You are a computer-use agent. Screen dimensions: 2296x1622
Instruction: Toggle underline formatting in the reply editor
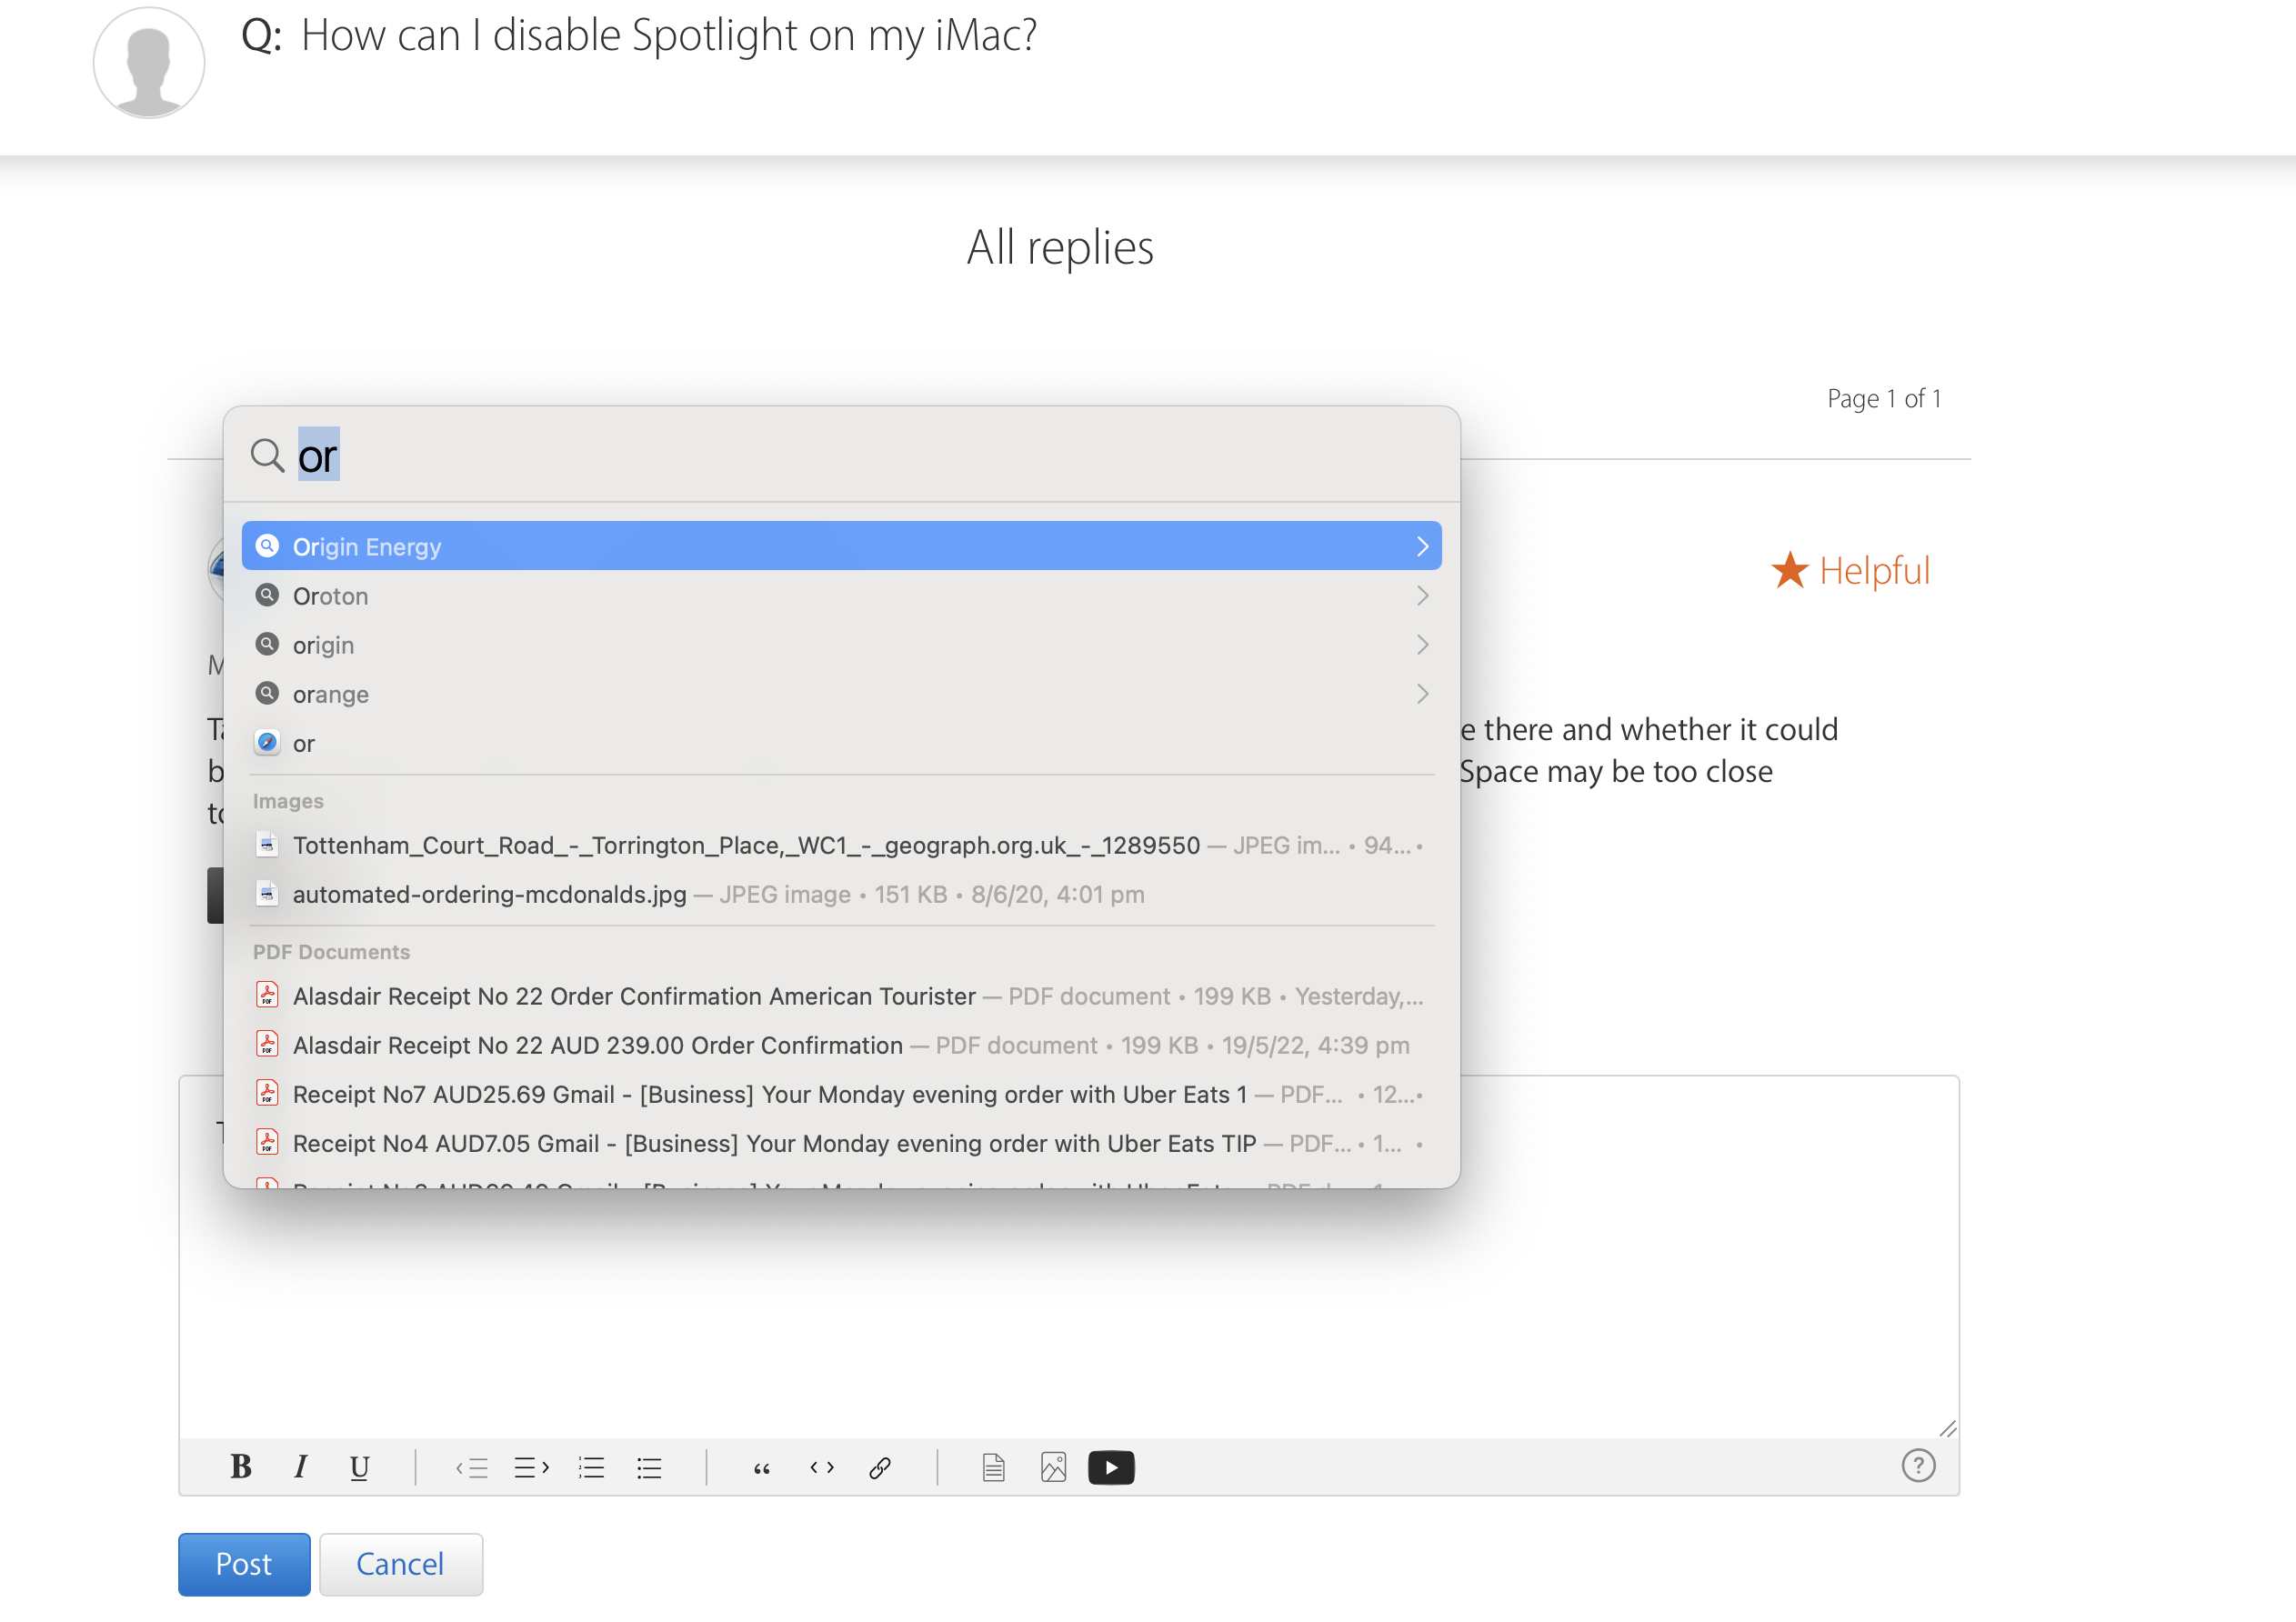click(x=359, y=1467)
